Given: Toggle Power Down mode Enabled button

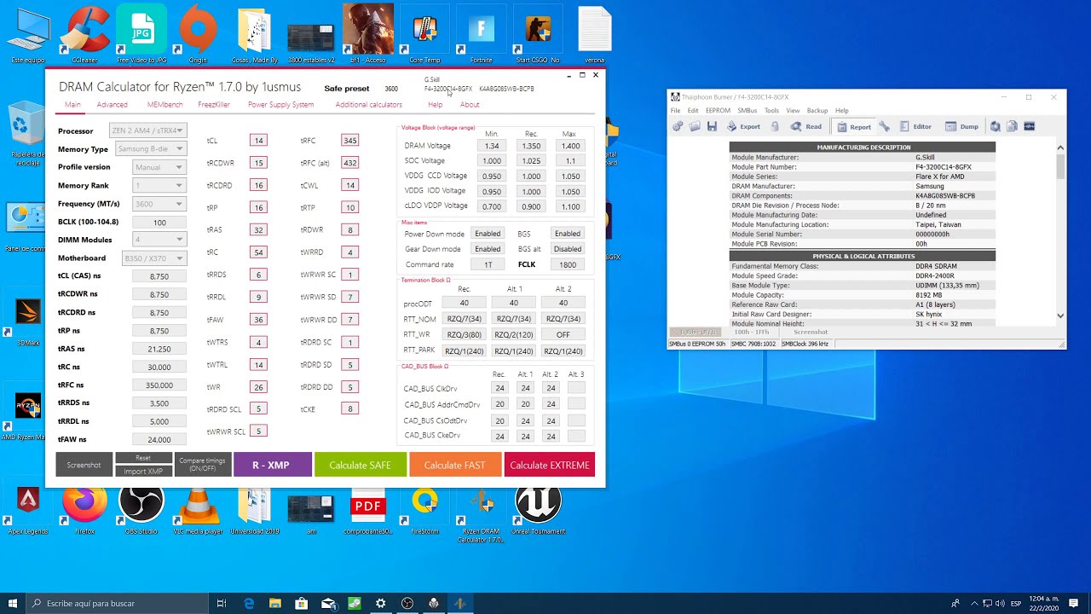Looking at the screenshot, I should point(488,234).
